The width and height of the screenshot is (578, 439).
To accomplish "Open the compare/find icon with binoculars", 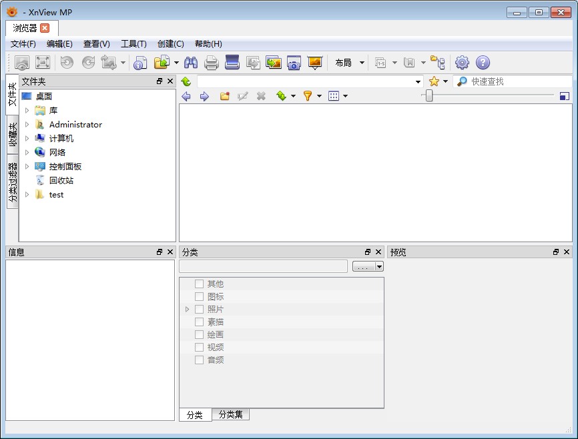I will (x=190, y=62).
